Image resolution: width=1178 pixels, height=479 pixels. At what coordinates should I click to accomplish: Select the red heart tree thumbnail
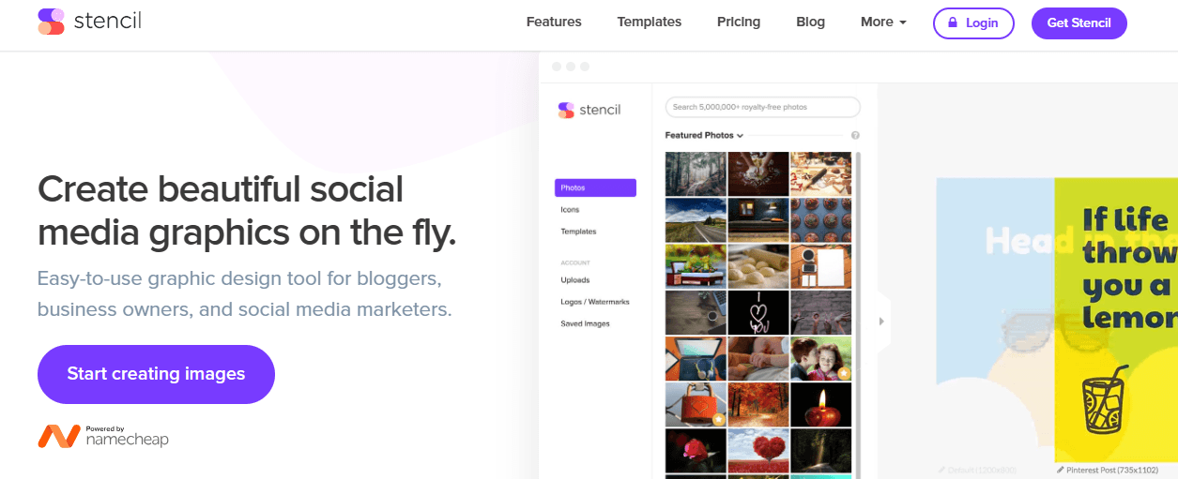(x=758, y=451)
